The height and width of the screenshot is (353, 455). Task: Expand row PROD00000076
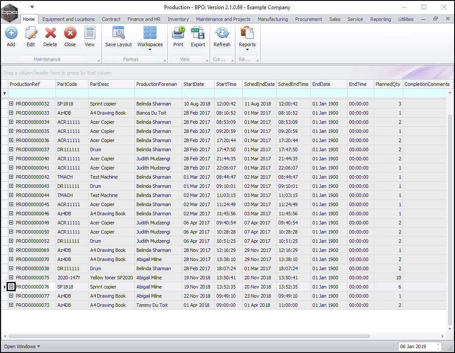[11, 287]
